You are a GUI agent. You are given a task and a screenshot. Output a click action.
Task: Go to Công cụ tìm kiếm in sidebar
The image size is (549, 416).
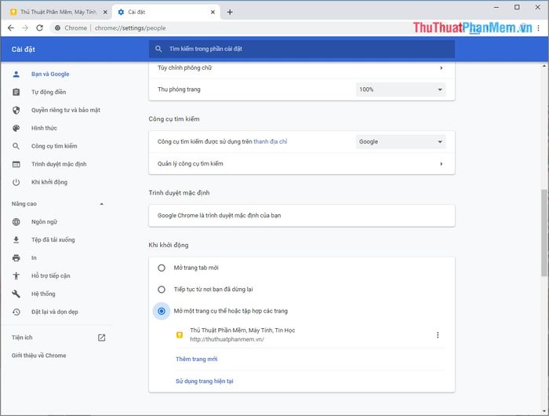[x=54, y=146]
